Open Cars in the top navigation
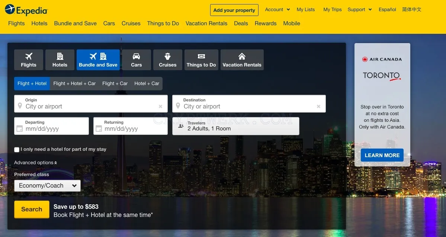This screenshot has height=237, width=446. 109,23
